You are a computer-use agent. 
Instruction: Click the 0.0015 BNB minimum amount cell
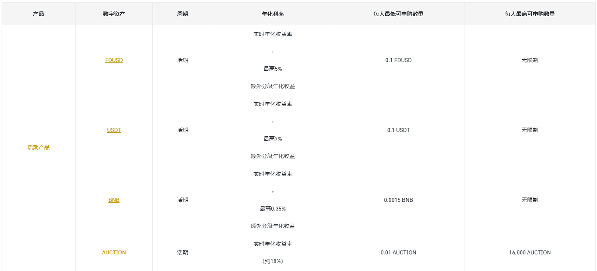[x=398, y=200]
